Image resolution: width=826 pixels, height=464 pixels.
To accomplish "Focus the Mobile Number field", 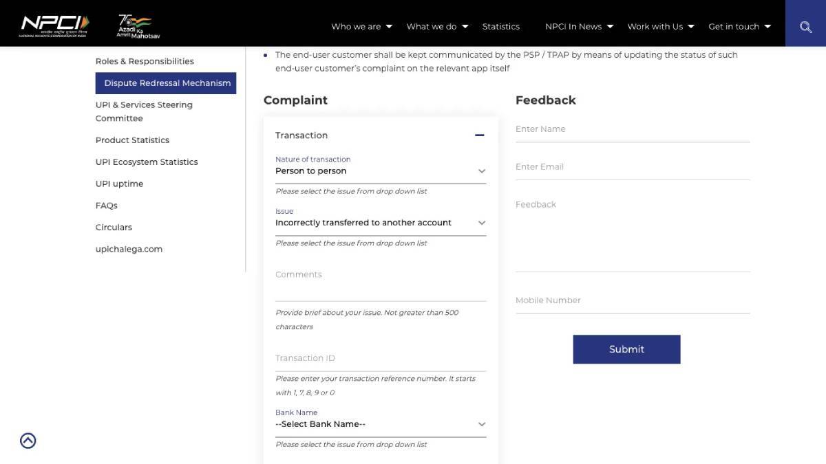I will click(x=632, y=300).
